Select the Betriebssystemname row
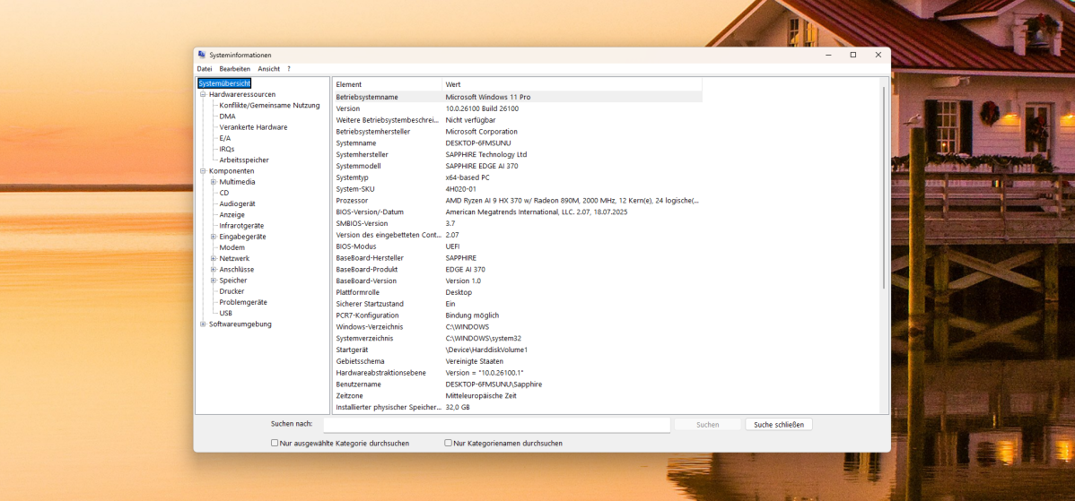The height and width of the screenshot is (501, 1075). coord(518,97)
